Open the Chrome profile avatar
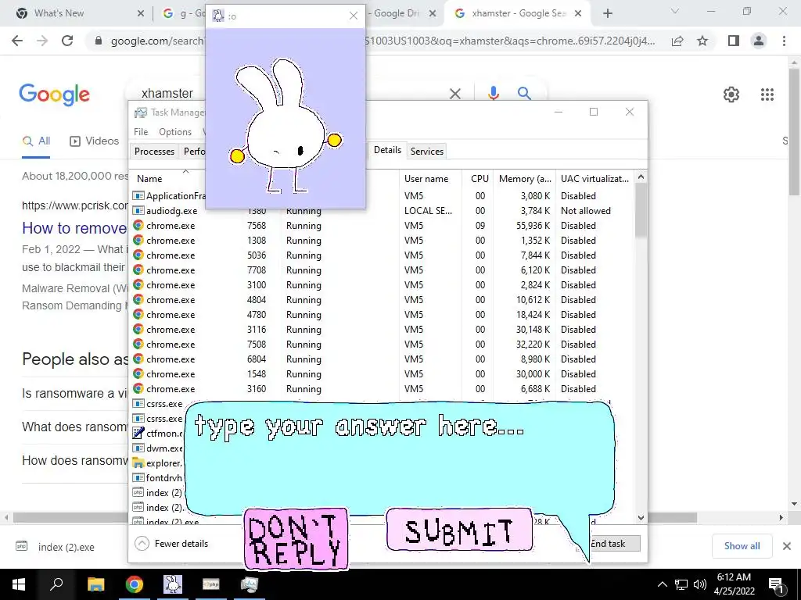The height and width of the screenshot is (600, 801). coord(759,41)
